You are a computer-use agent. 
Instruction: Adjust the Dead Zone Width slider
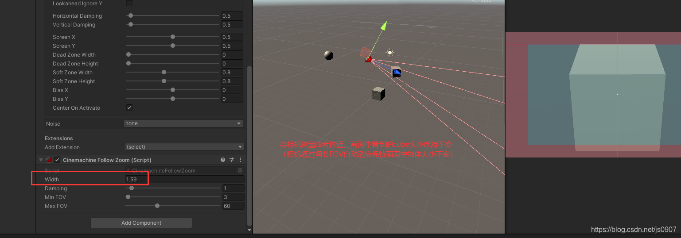[173, 54]
